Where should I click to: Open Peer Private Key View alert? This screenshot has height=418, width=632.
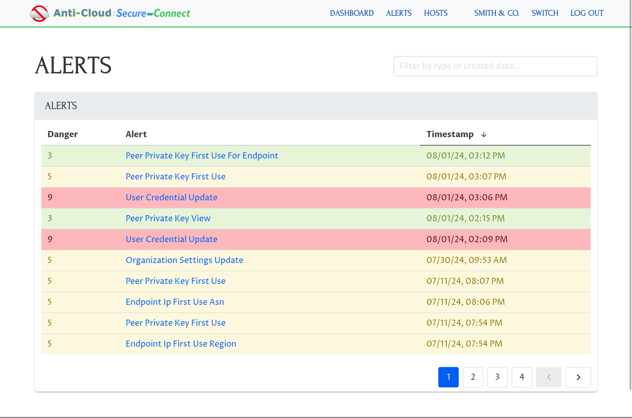[168, 218]
